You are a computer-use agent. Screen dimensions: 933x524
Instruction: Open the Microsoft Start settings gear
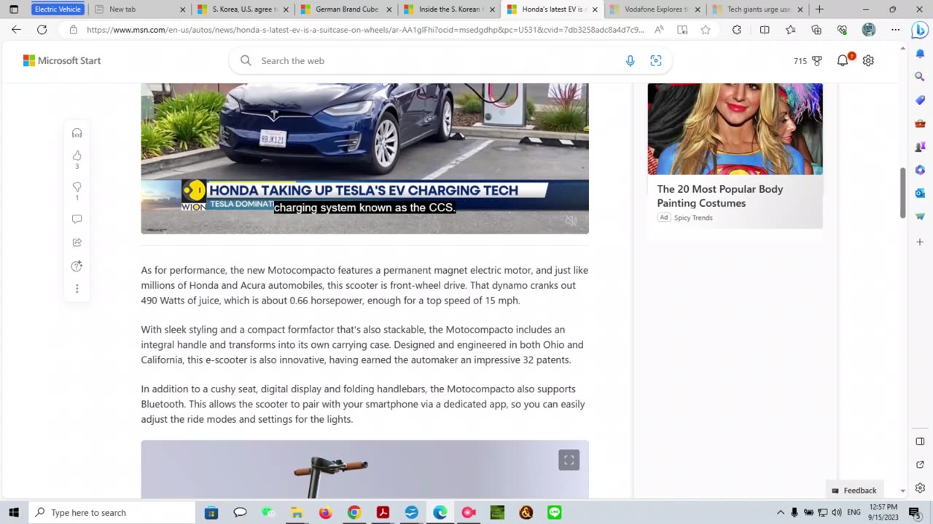868,61
